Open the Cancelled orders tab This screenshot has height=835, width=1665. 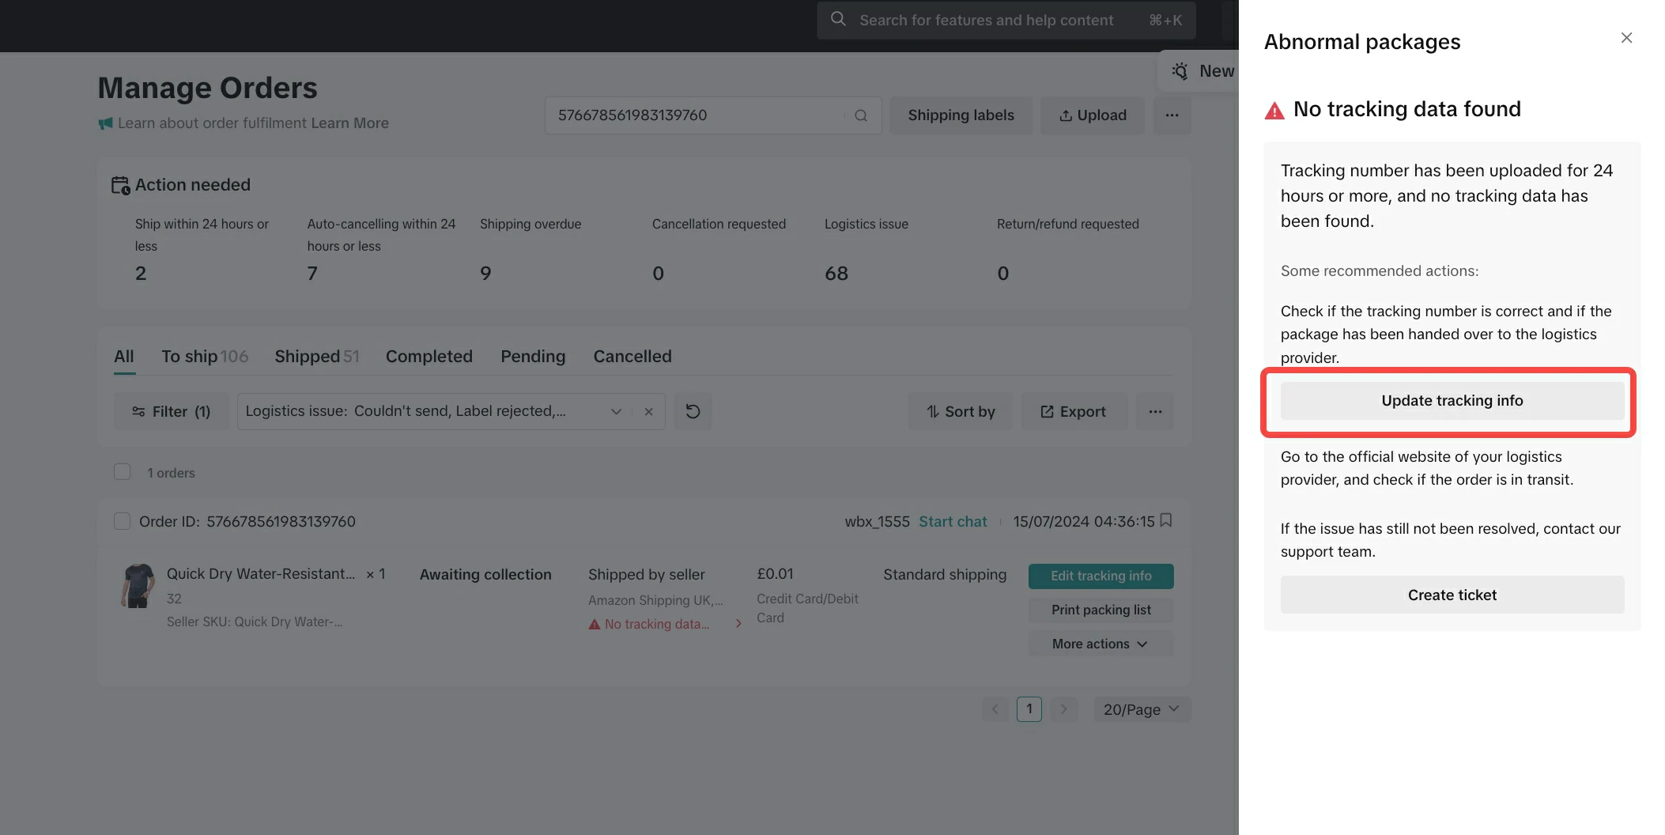tap(632, 357)
